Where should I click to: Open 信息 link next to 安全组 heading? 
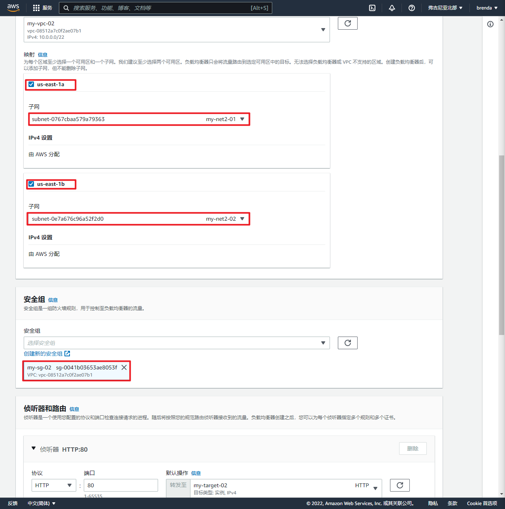[53, 300]
